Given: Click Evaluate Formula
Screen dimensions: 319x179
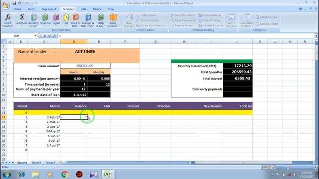Looking at the screenshot, I should click(210, 25).
